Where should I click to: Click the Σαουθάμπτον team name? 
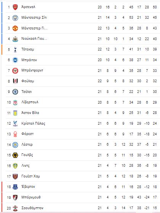[x=32, y=208]
